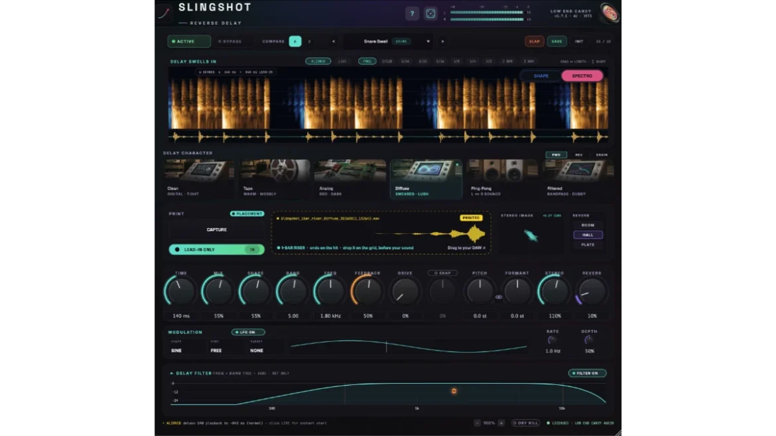This screenshot has width=776, height=436.
Task: Click the Drag to your DAW link
Action: pos(466,248)
